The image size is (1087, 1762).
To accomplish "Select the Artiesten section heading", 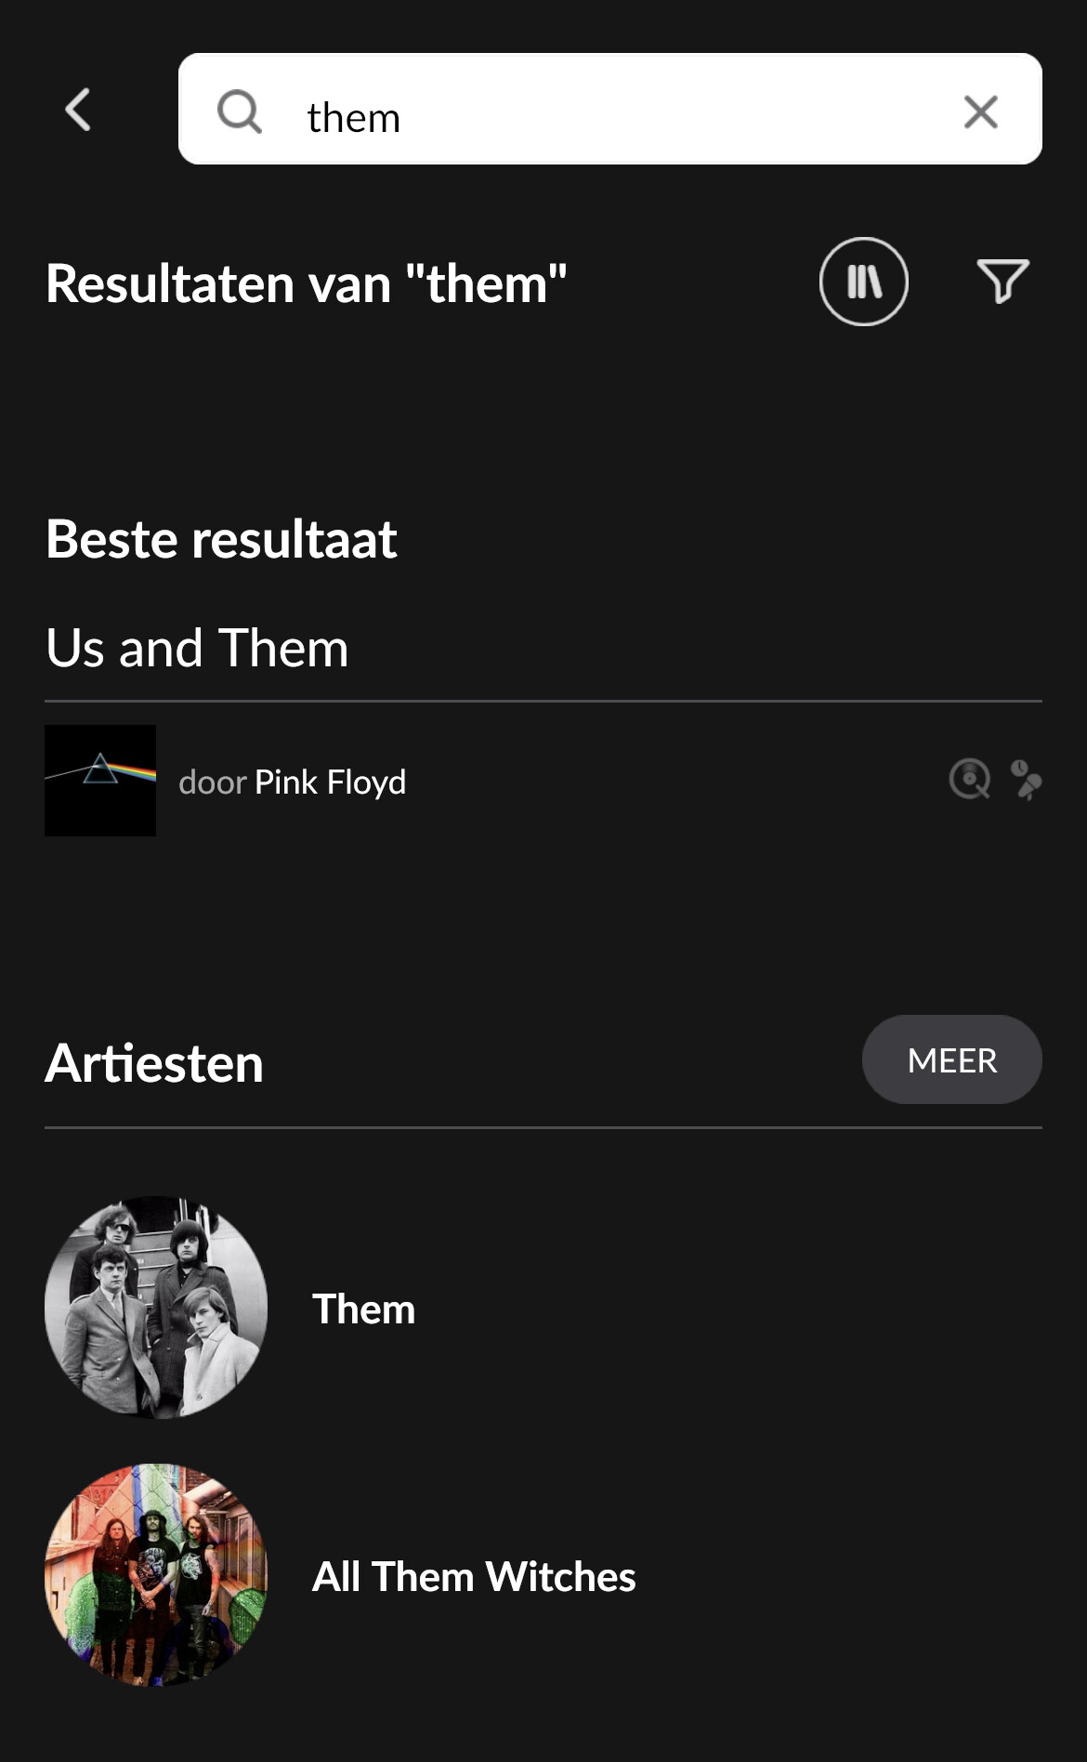I will [154, 1063].
